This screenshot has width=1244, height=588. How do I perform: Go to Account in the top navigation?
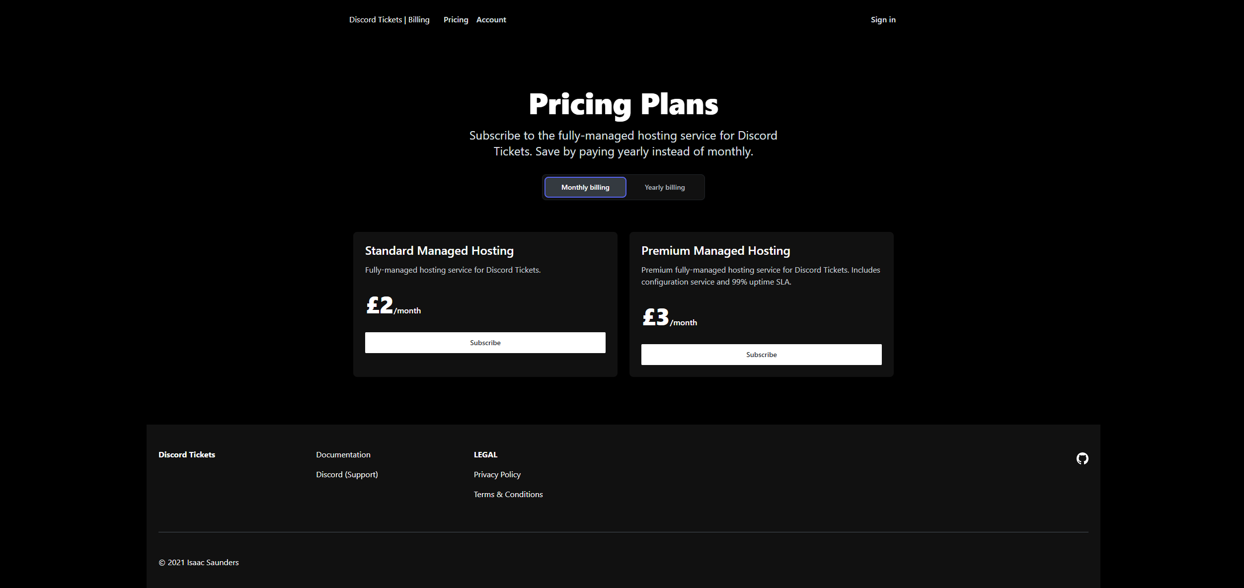point(491,20)
